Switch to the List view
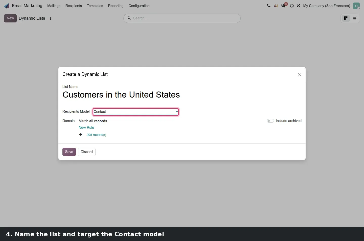 coord(355,18)
